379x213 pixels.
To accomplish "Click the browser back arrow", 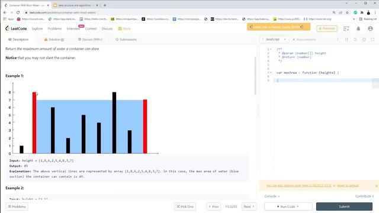I will pyautogui.click(x=5, y=12).
